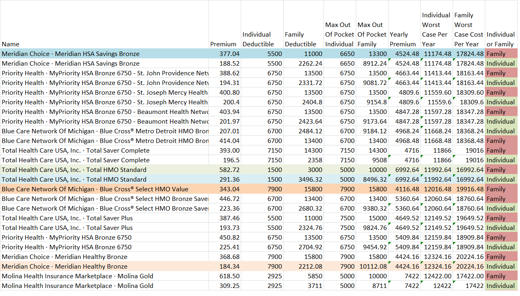Click the premium value 403.94
Viewport: 520px width, 296px height.
tap(225, 112)
